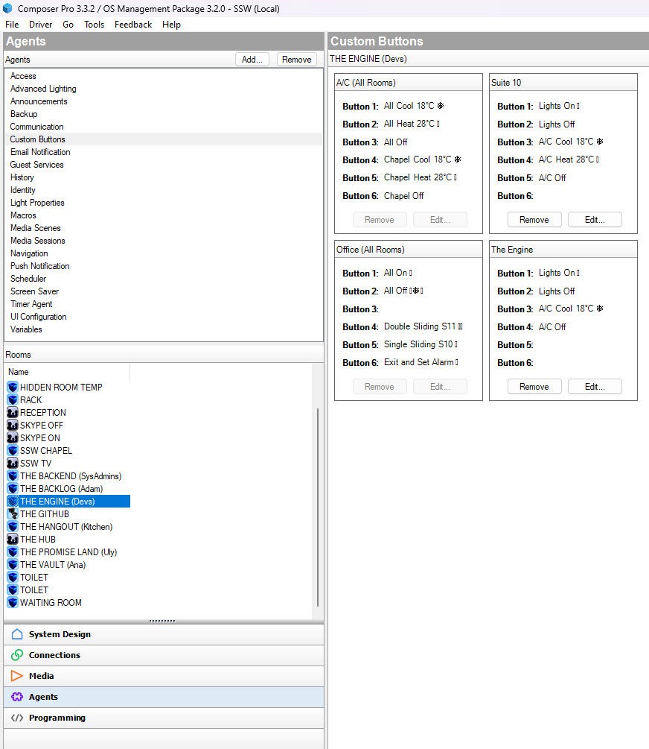Select the Scheduler agent
Screen dimensions: 649x749
[28, 279]
